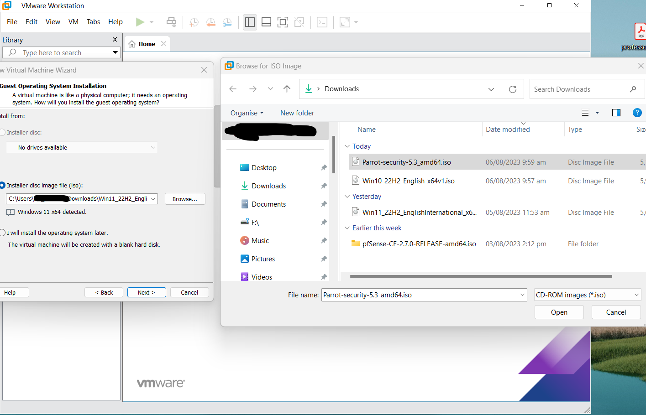
Task: Click Unity mode toolbar icon
Action: pyautogui.click(x=299, y=22)
